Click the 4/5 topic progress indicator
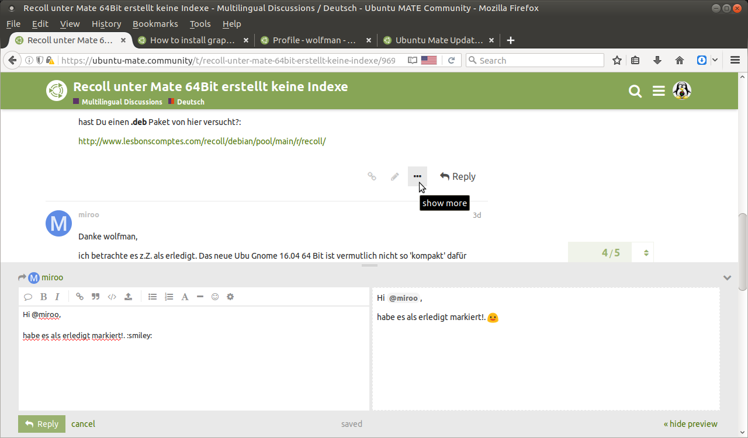 pyautogui.click(x=611, y=253)
